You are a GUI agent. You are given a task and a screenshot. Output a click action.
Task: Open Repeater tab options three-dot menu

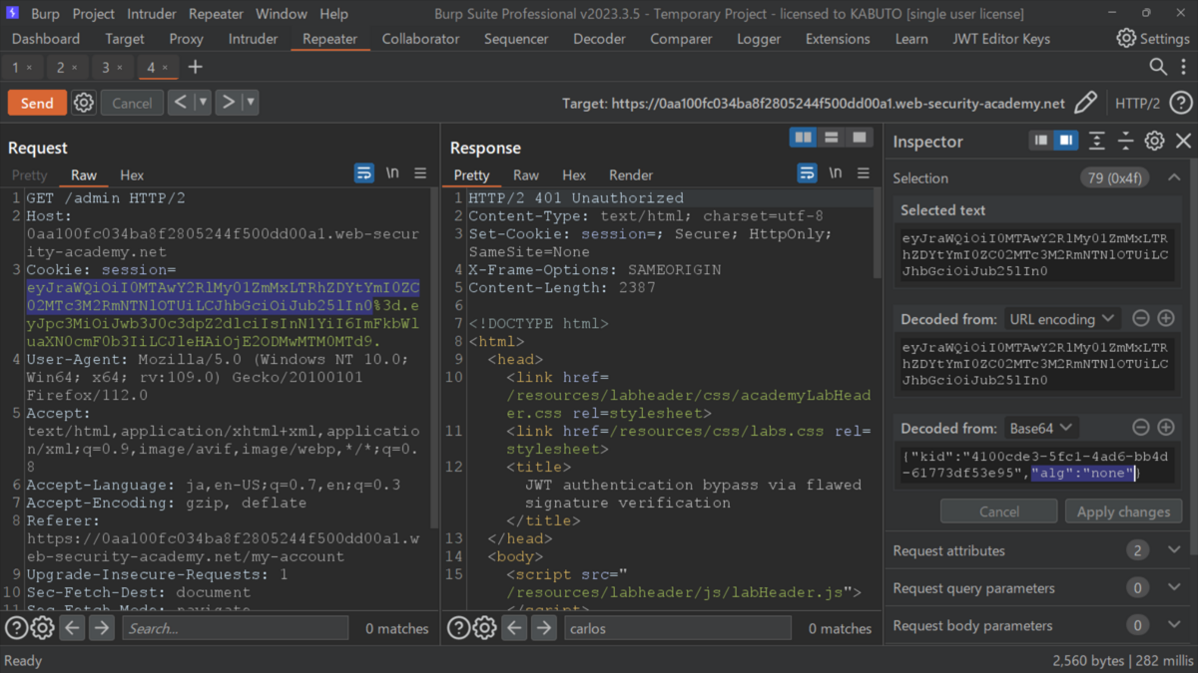point(1182,67)
